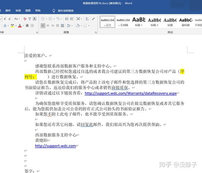
Task: Click the Shrink Font icon
Action: 9,19
